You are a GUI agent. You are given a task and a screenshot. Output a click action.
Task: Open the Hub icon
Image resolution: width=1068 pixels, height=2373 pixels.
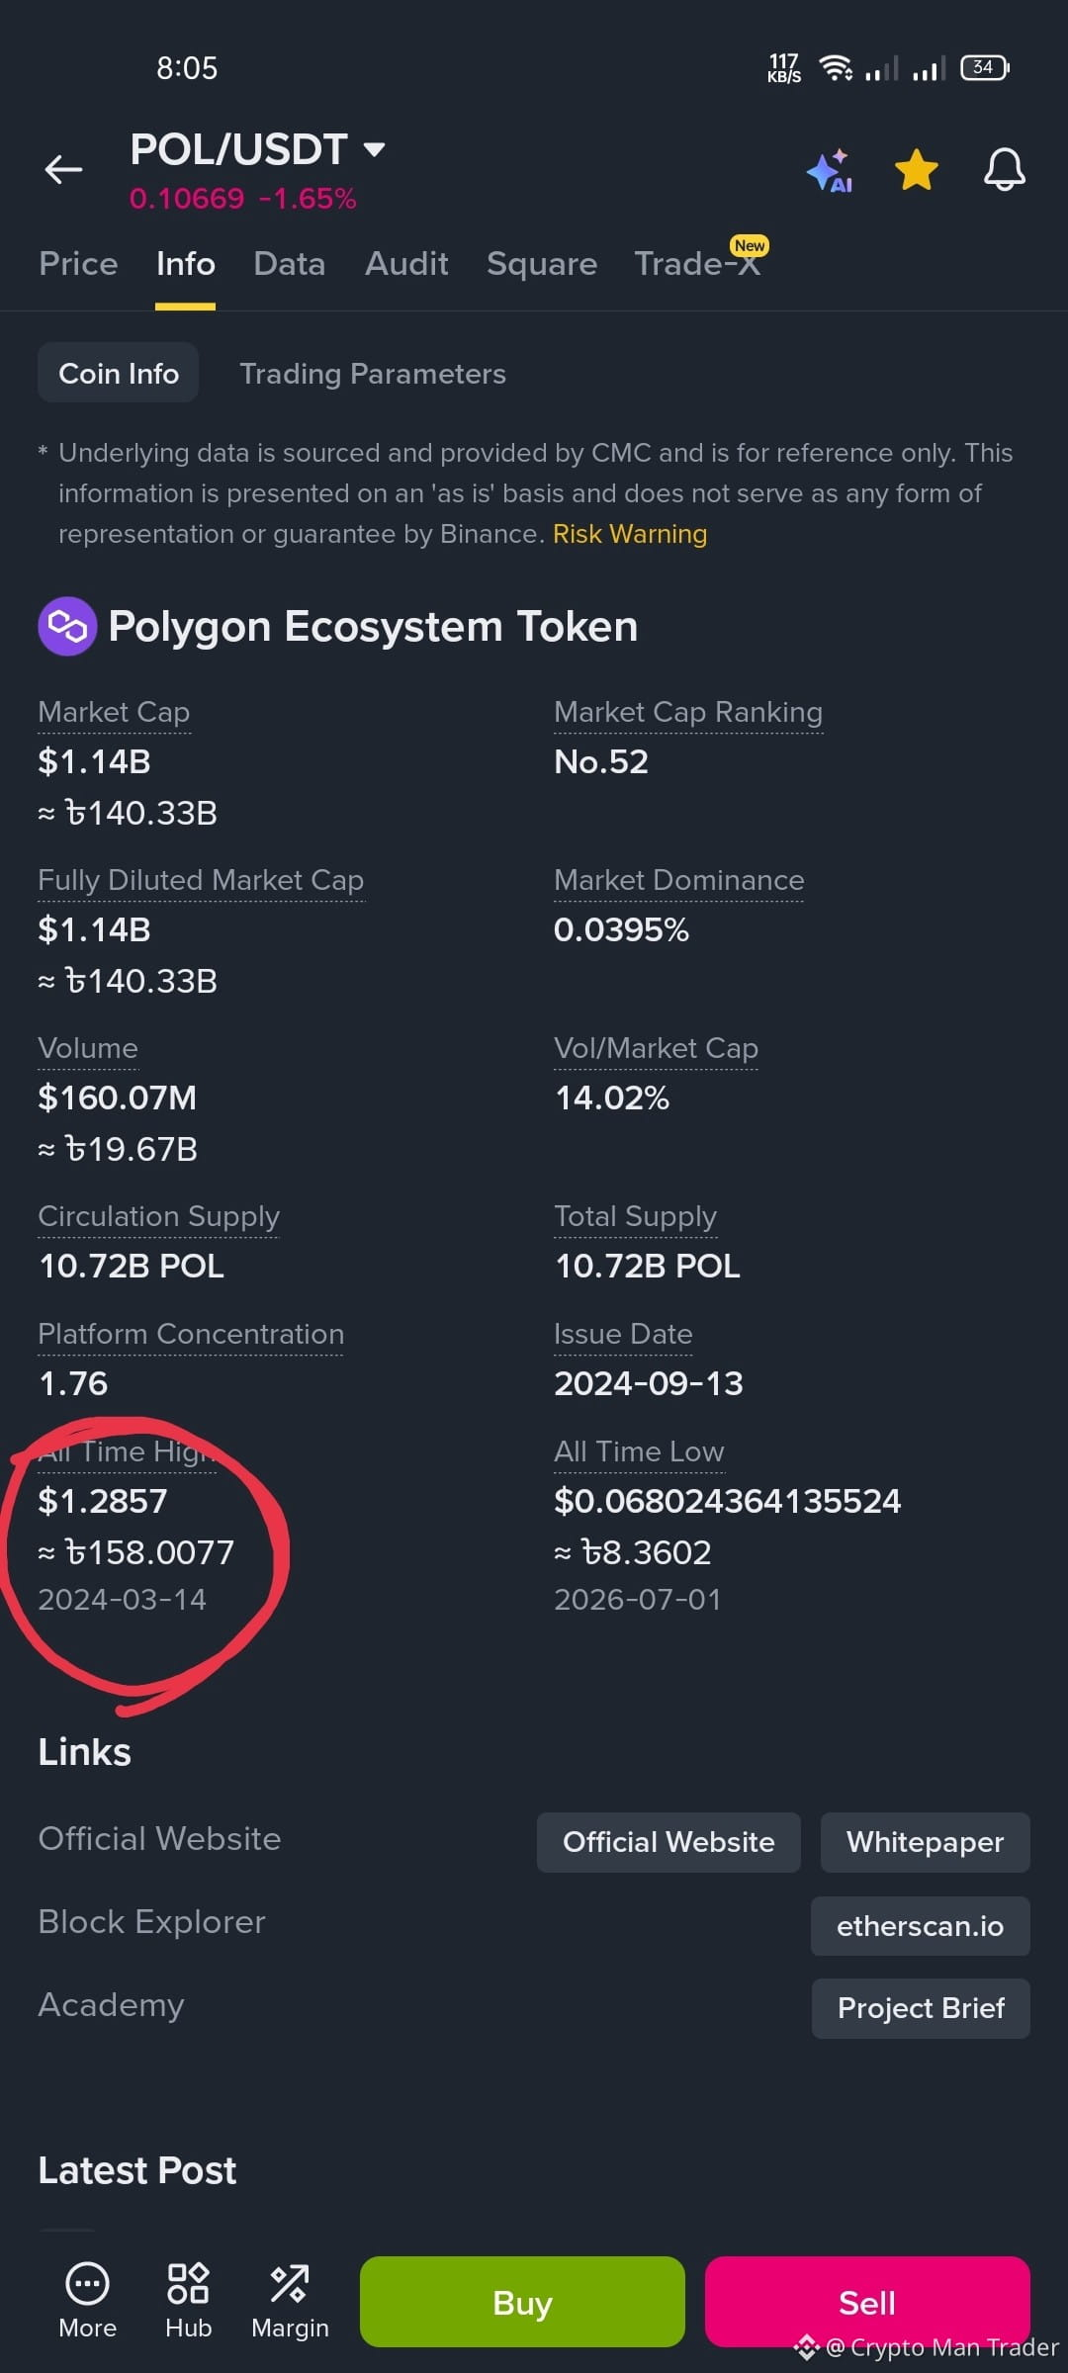click(188, 2300)
